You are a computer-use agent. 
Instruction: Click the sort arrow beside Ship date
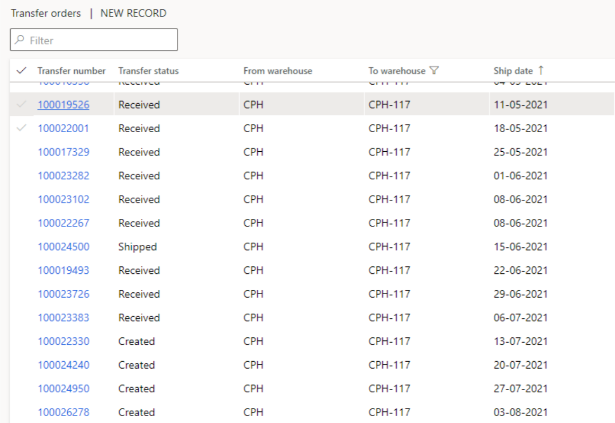(540, 70)
